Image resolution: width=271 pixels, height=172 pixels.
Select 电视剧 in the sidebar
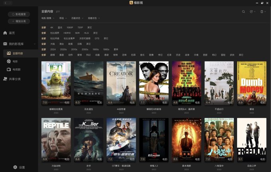[x=17, y=70]
